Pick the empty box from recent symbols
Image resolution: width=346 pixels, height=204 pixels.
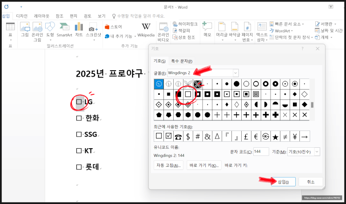pyautogui.click(x=159, y=136)
